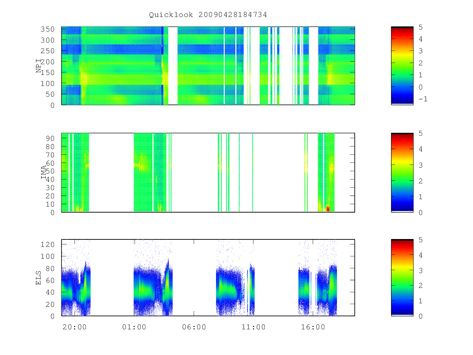Select the NPI axis label
473x355 pixels.
point(39,66)
